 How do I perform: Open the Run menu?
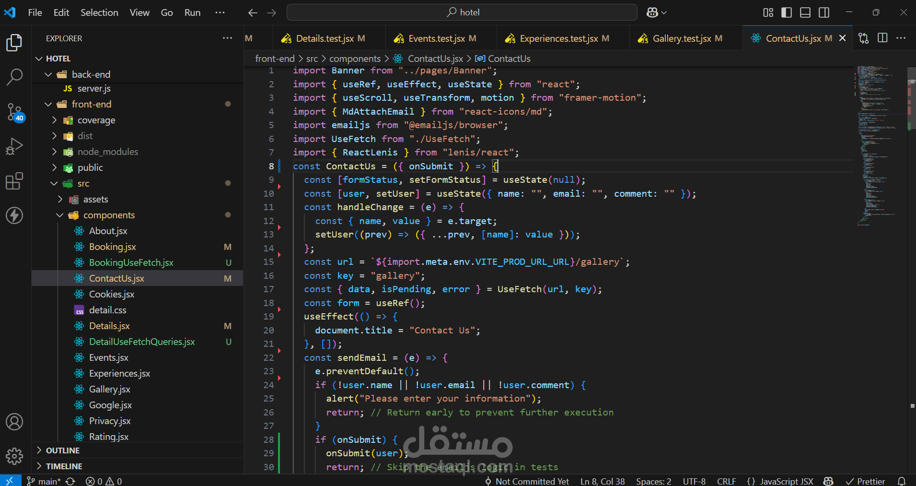pos(192,12)
